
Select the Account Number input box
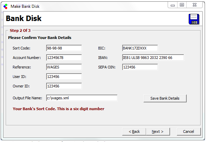coord(64,58)
